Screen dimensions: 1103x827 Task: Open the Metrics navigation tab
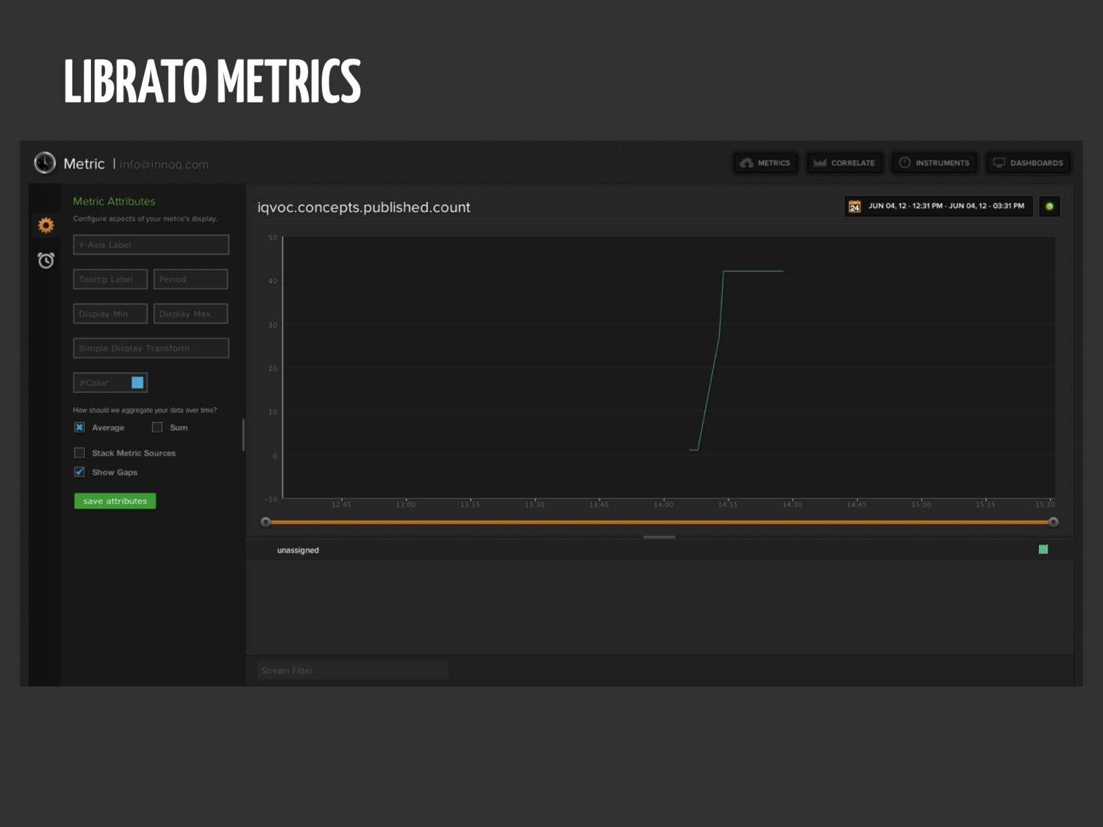click(x=765, y=163)
